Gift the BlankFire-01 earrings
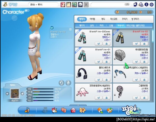The width and height of the screenshot is (156, 122). (x=106, y=62)
